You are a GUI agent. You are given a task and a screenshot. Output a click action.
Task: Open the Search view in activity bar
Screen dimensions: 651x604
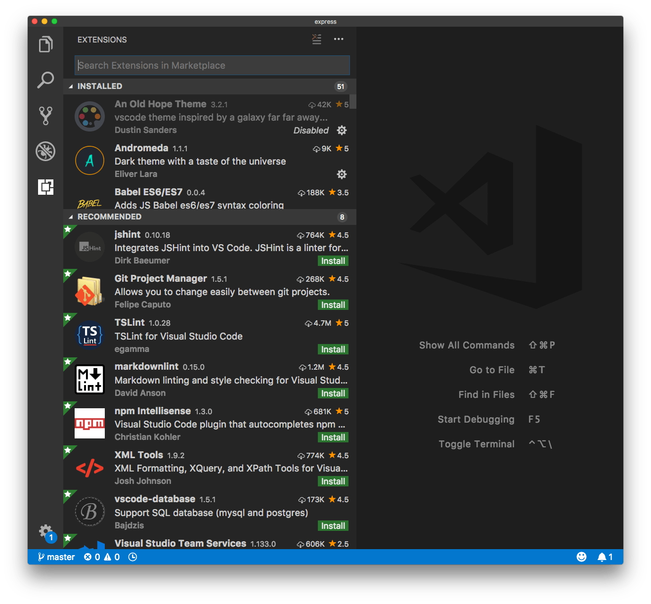pos(45,80)
